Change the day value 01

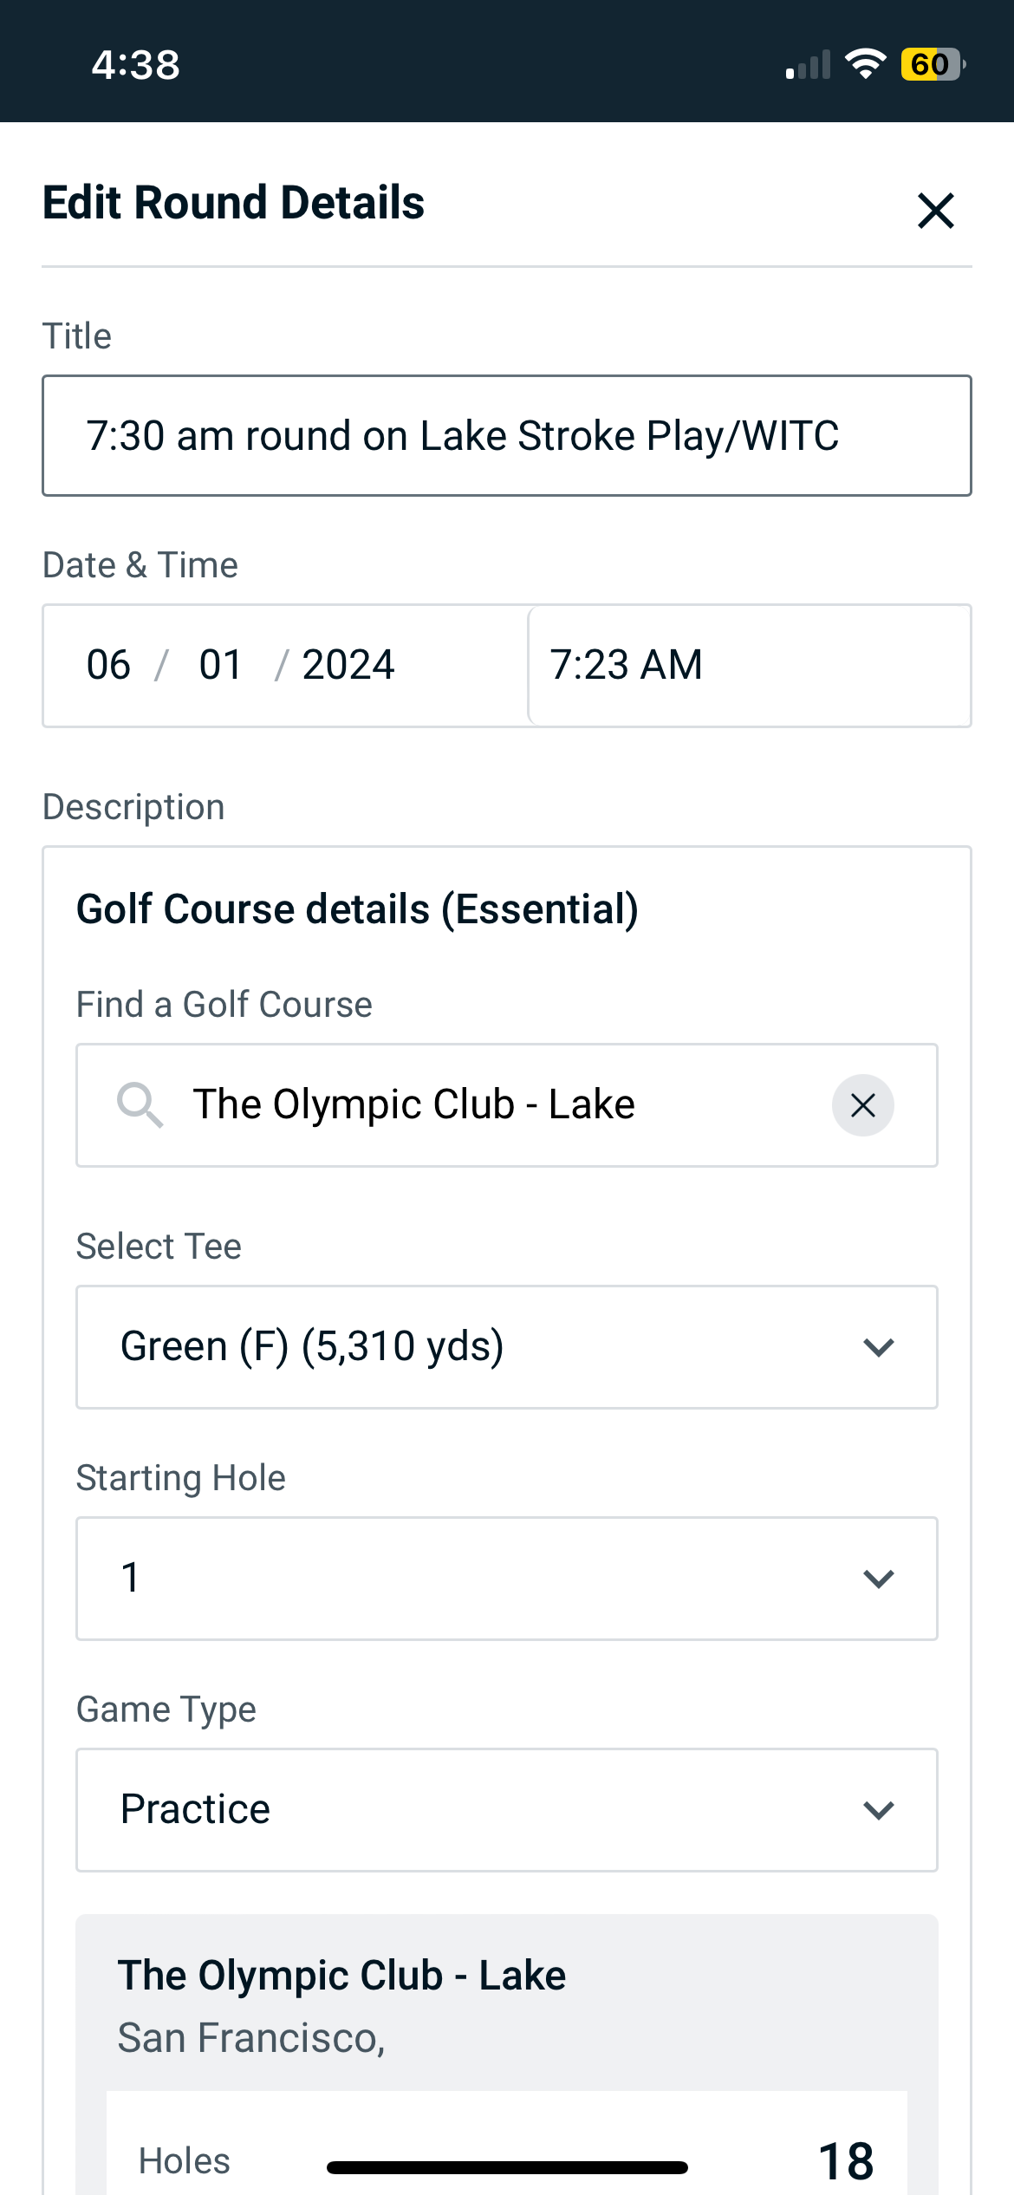tap(220, 665)
